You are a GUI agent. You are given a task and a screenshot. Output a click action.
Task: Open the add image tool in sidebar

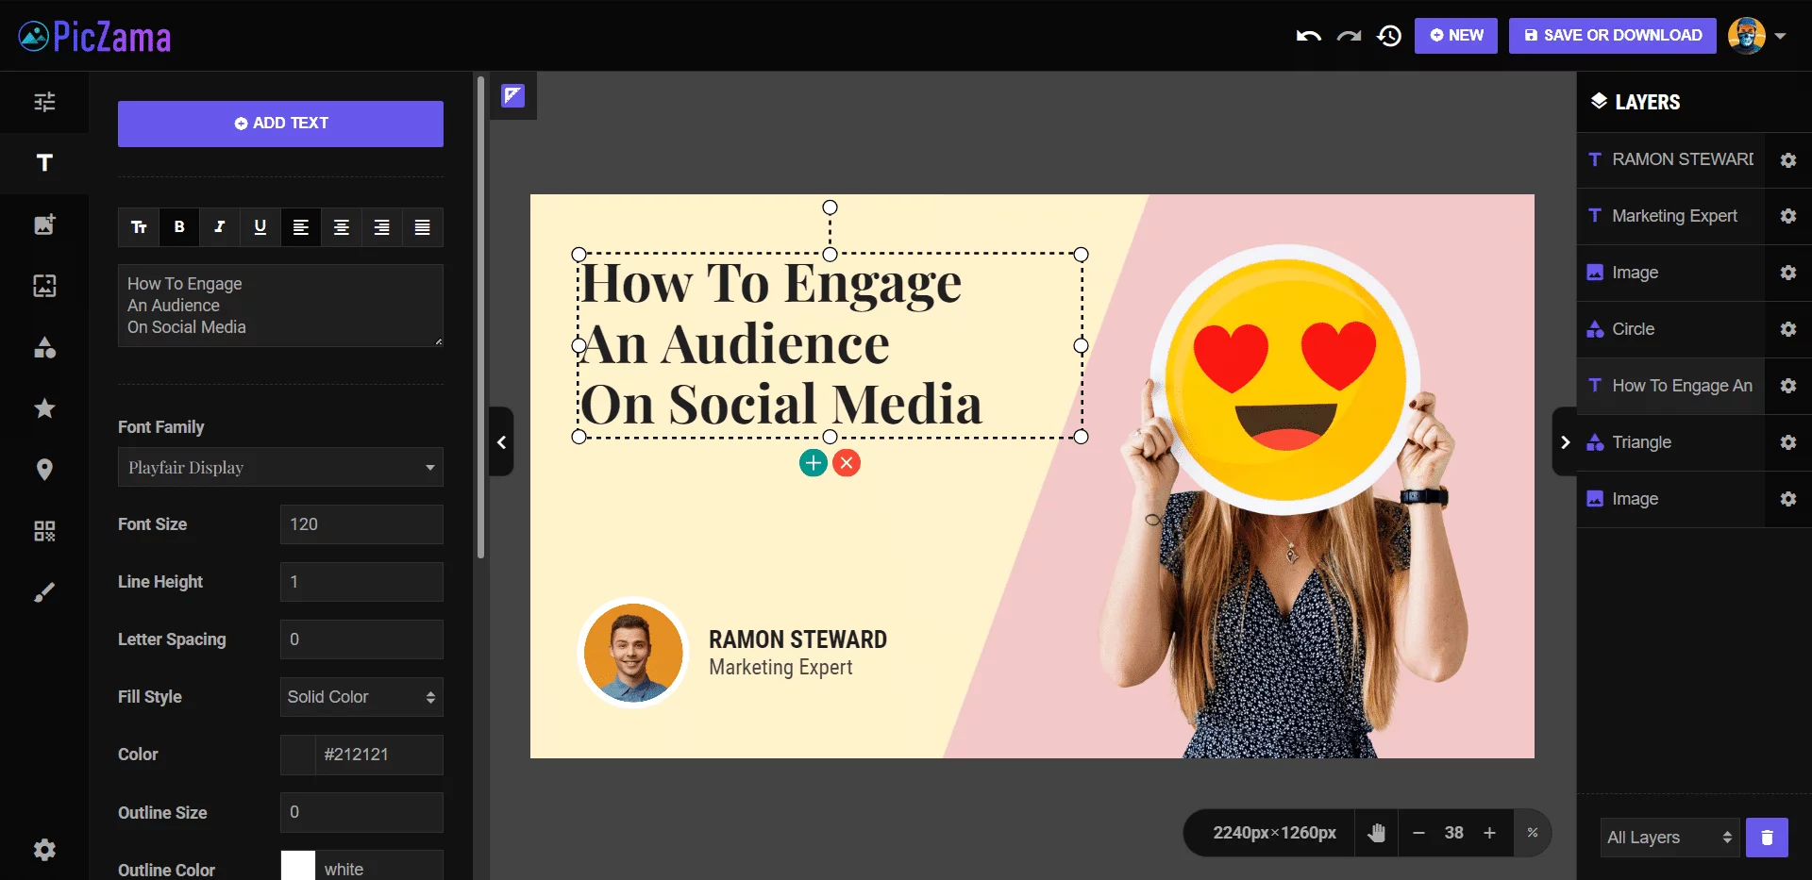pyautogui.click(x=44, y=224)
